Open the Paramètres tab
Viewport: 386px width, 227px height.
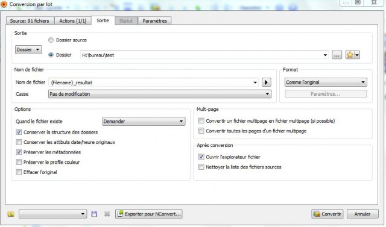tap(154, 21)
